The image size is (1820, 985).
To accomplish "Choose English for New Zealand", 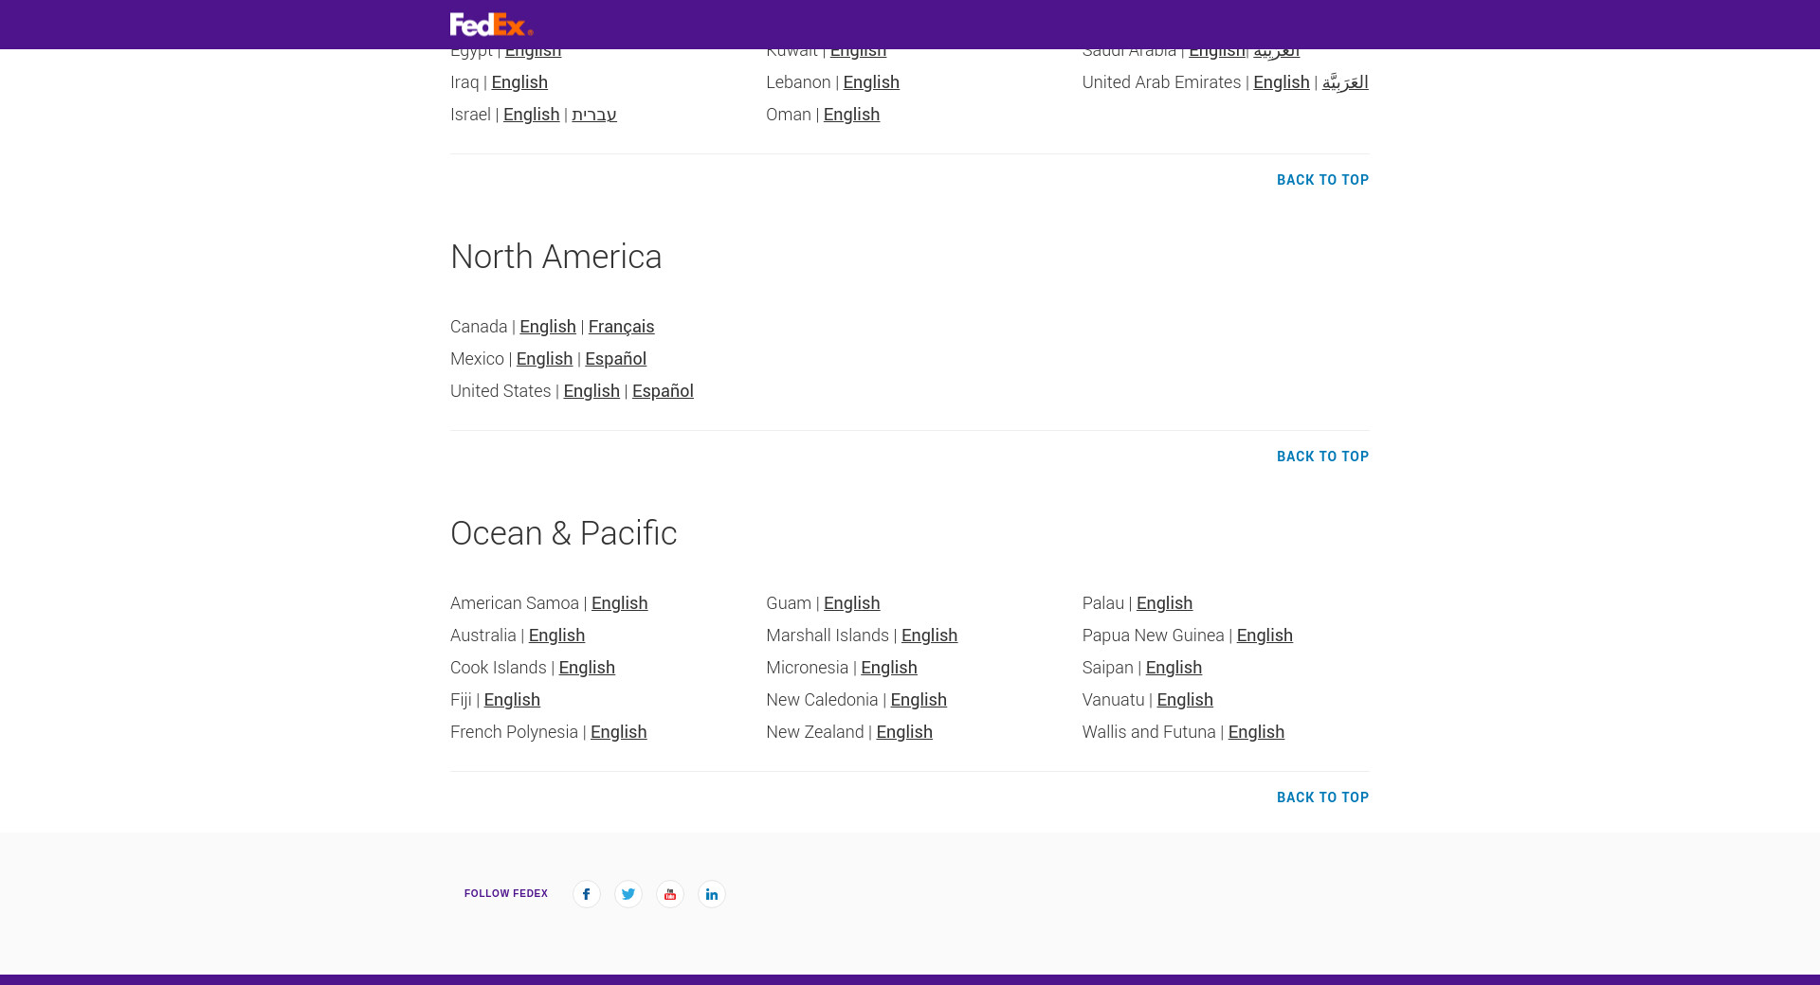I will tap(903, 732).
